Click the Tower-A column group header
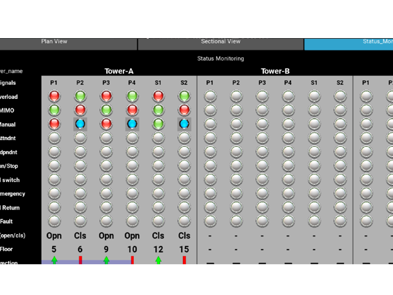Image resolution: width=393 pixels, height=295 pixels. (119, 71)
